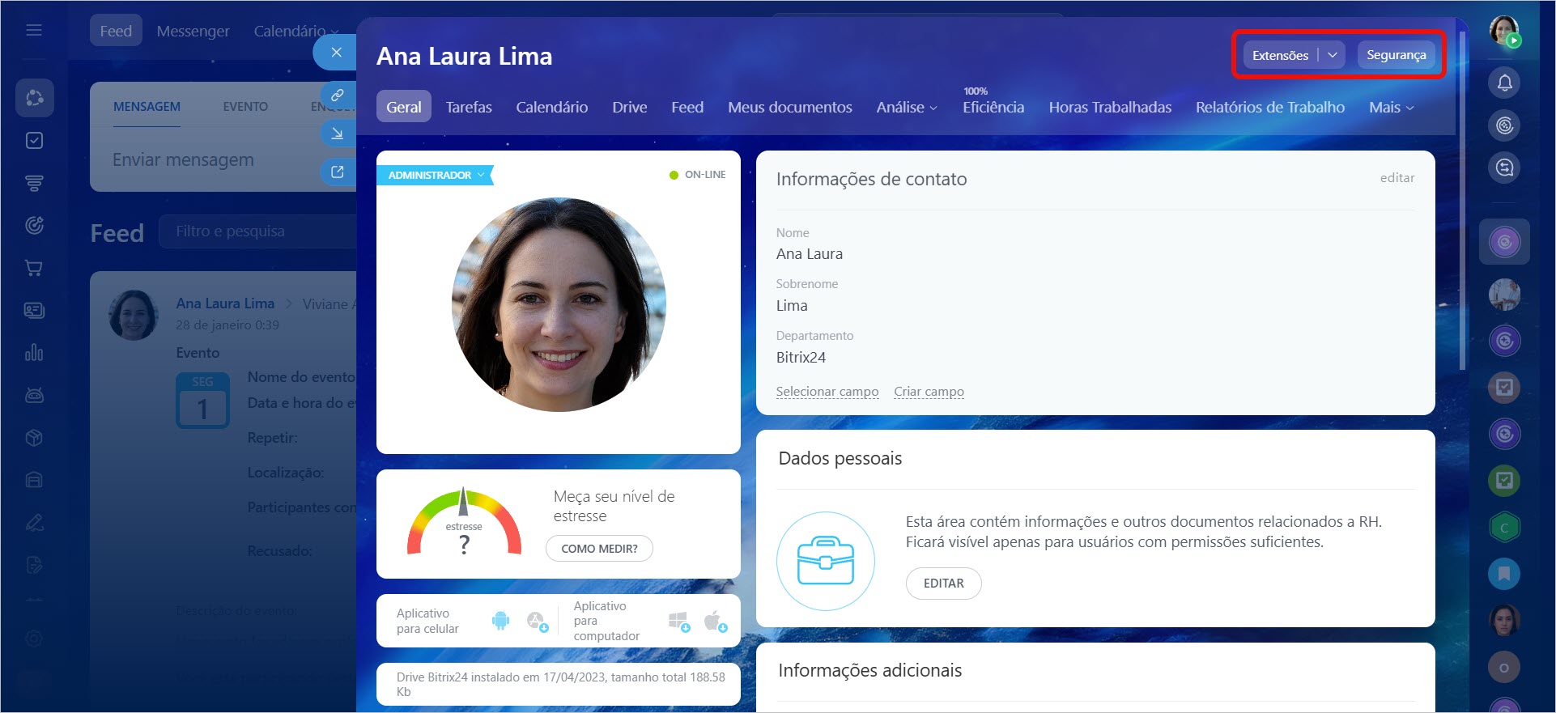The height and width of the screenshot is (713, 1556).
Task: Click the open in new window icon
Action: pos(338,172)
